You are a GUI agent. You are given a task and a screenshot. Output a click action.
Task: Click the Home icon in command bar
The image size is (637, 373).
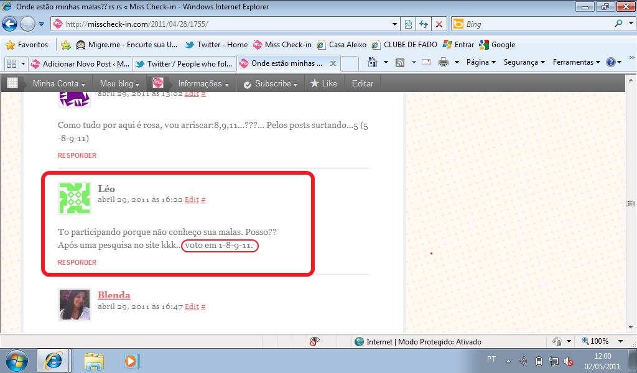click(x=373, y=62)
